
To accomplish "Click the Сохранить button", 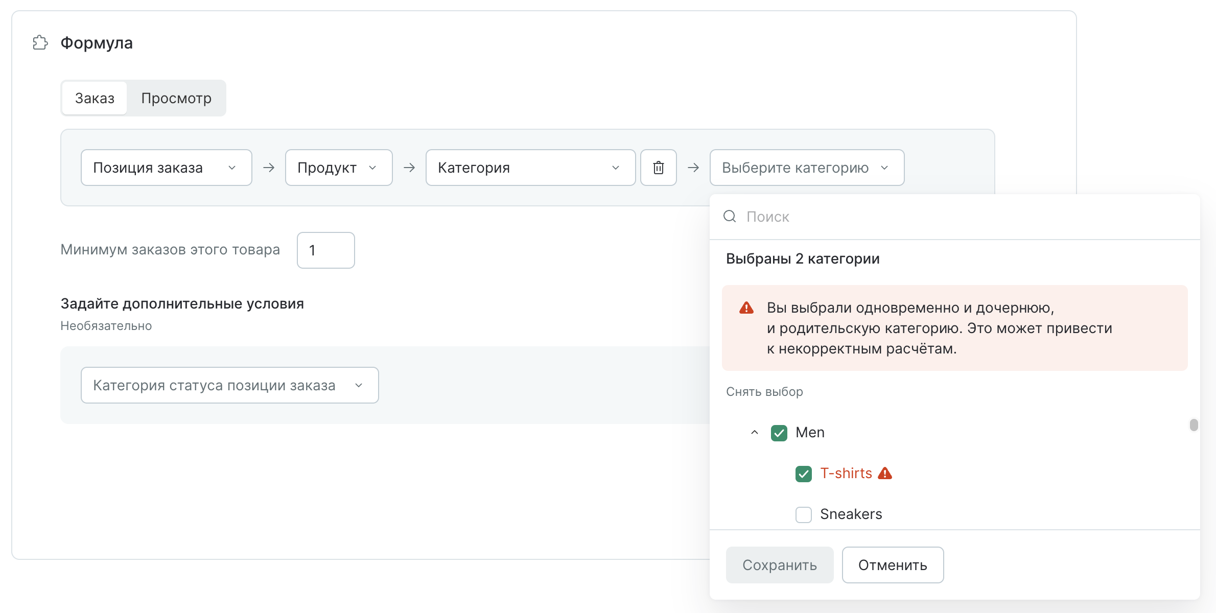I will tap(780, 565).
